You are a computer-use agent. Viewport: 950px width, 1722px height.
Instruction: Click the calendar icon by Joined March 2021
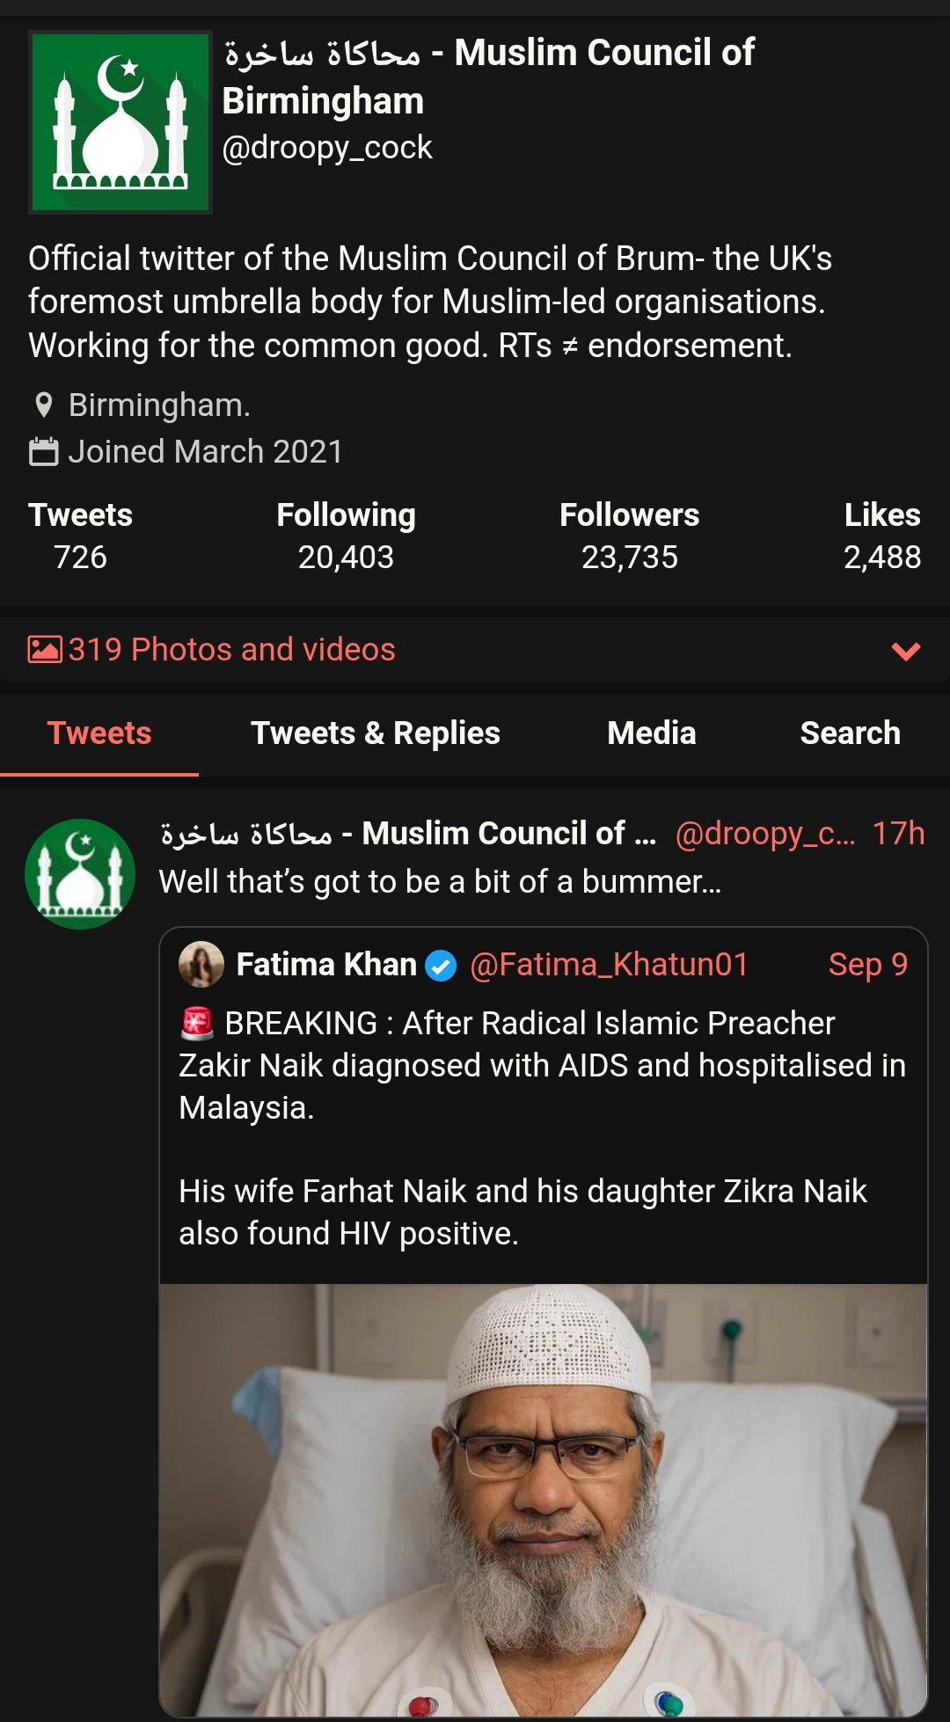point(43,452)
